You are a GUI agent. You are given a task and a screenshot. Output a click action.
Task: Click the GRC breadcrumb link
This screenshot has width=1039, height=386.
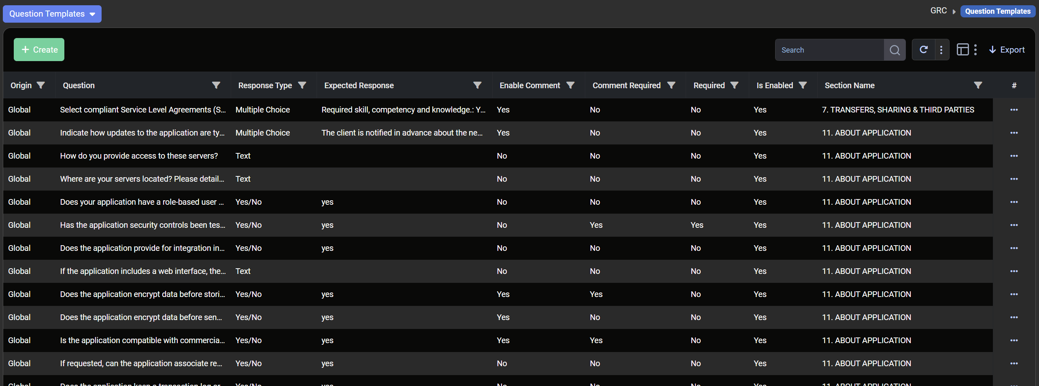point(938,11)
